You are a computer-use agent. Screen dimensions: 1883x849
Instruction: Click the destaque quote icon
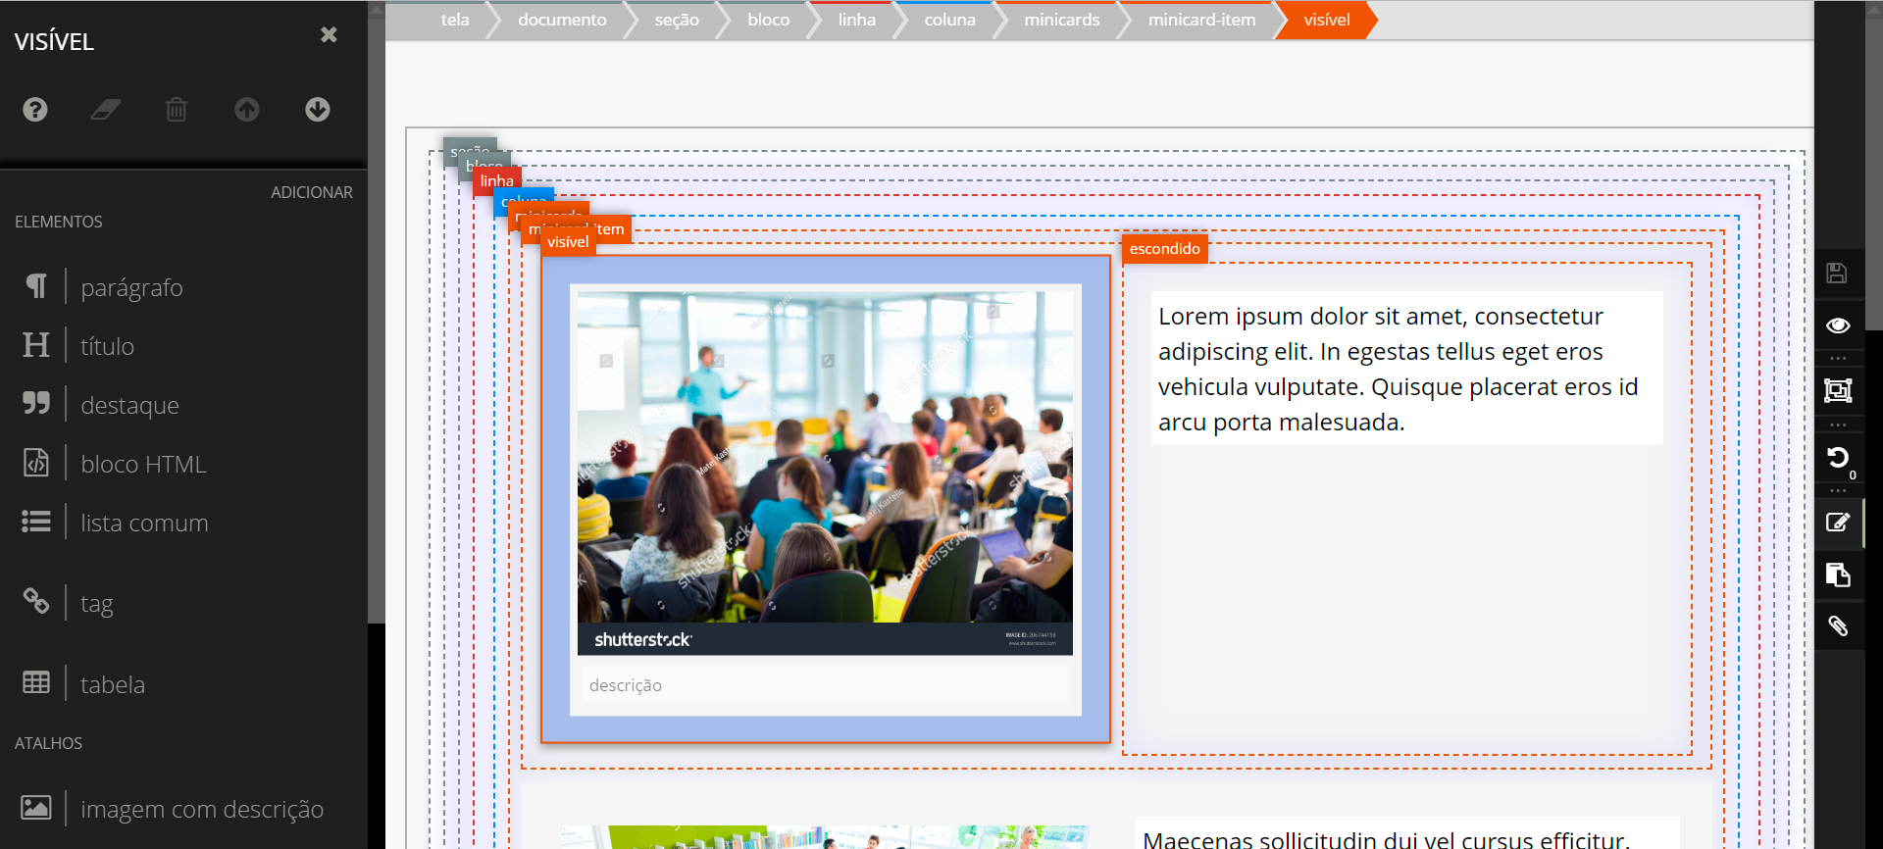click(x=36, y=404)
